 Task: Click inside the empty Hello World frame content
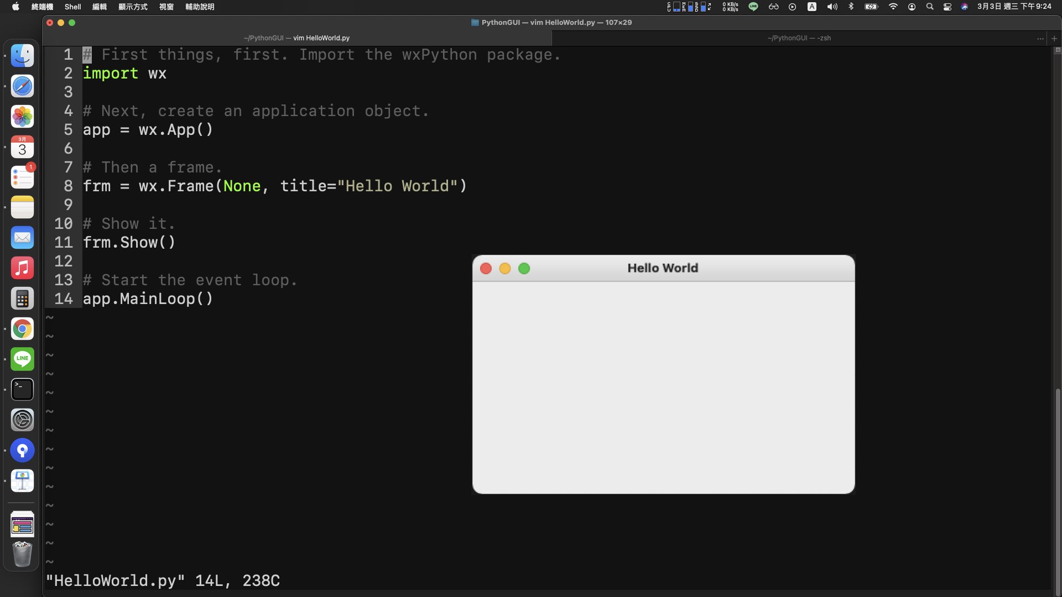click(x=663, y=387)
